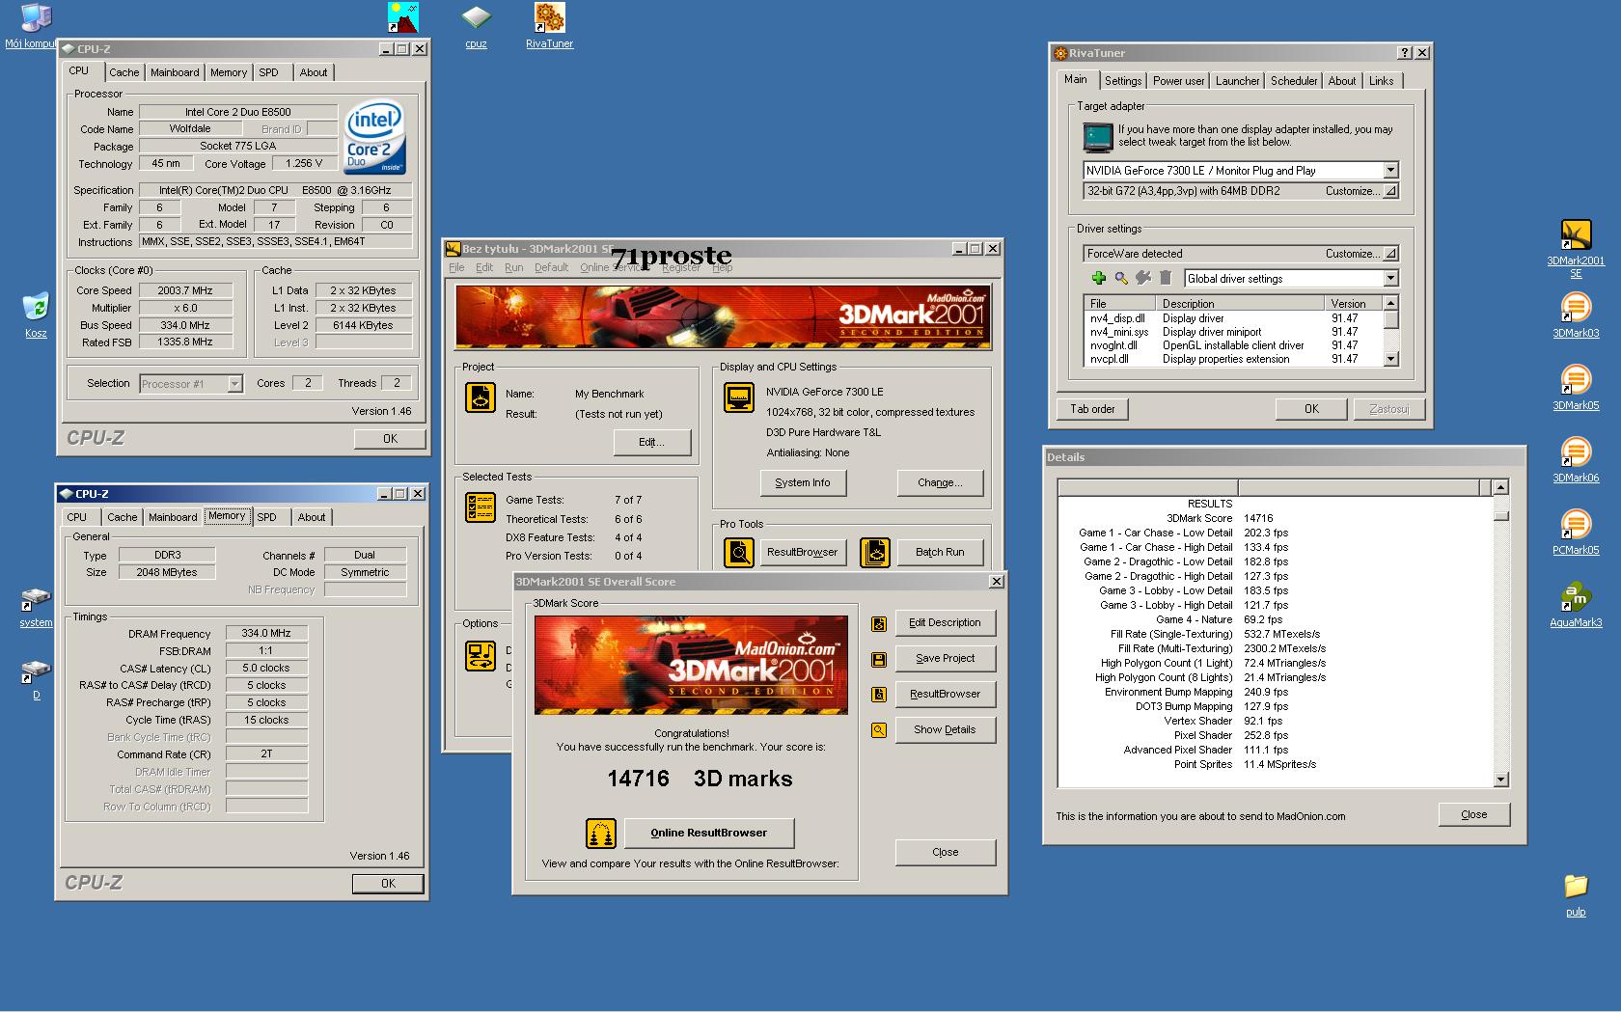This screenshot has width=1621, height=1013.
Task: Click Show Details button
Action: click(946, 729)
